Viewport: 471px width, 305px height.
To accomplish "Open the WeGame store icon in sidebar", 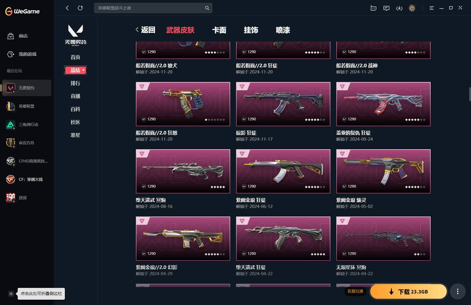I will (11, 36).
